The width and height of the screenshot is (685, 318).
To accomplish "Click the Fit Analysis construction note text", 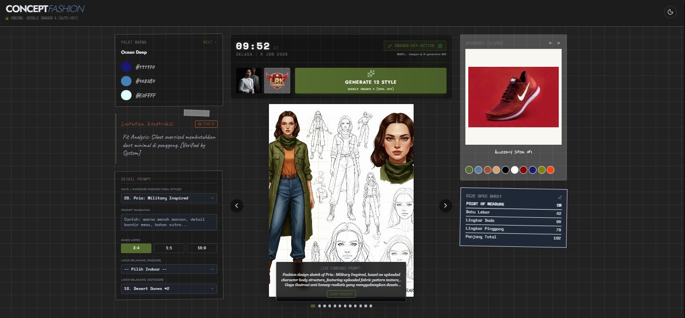I will 169,145.
